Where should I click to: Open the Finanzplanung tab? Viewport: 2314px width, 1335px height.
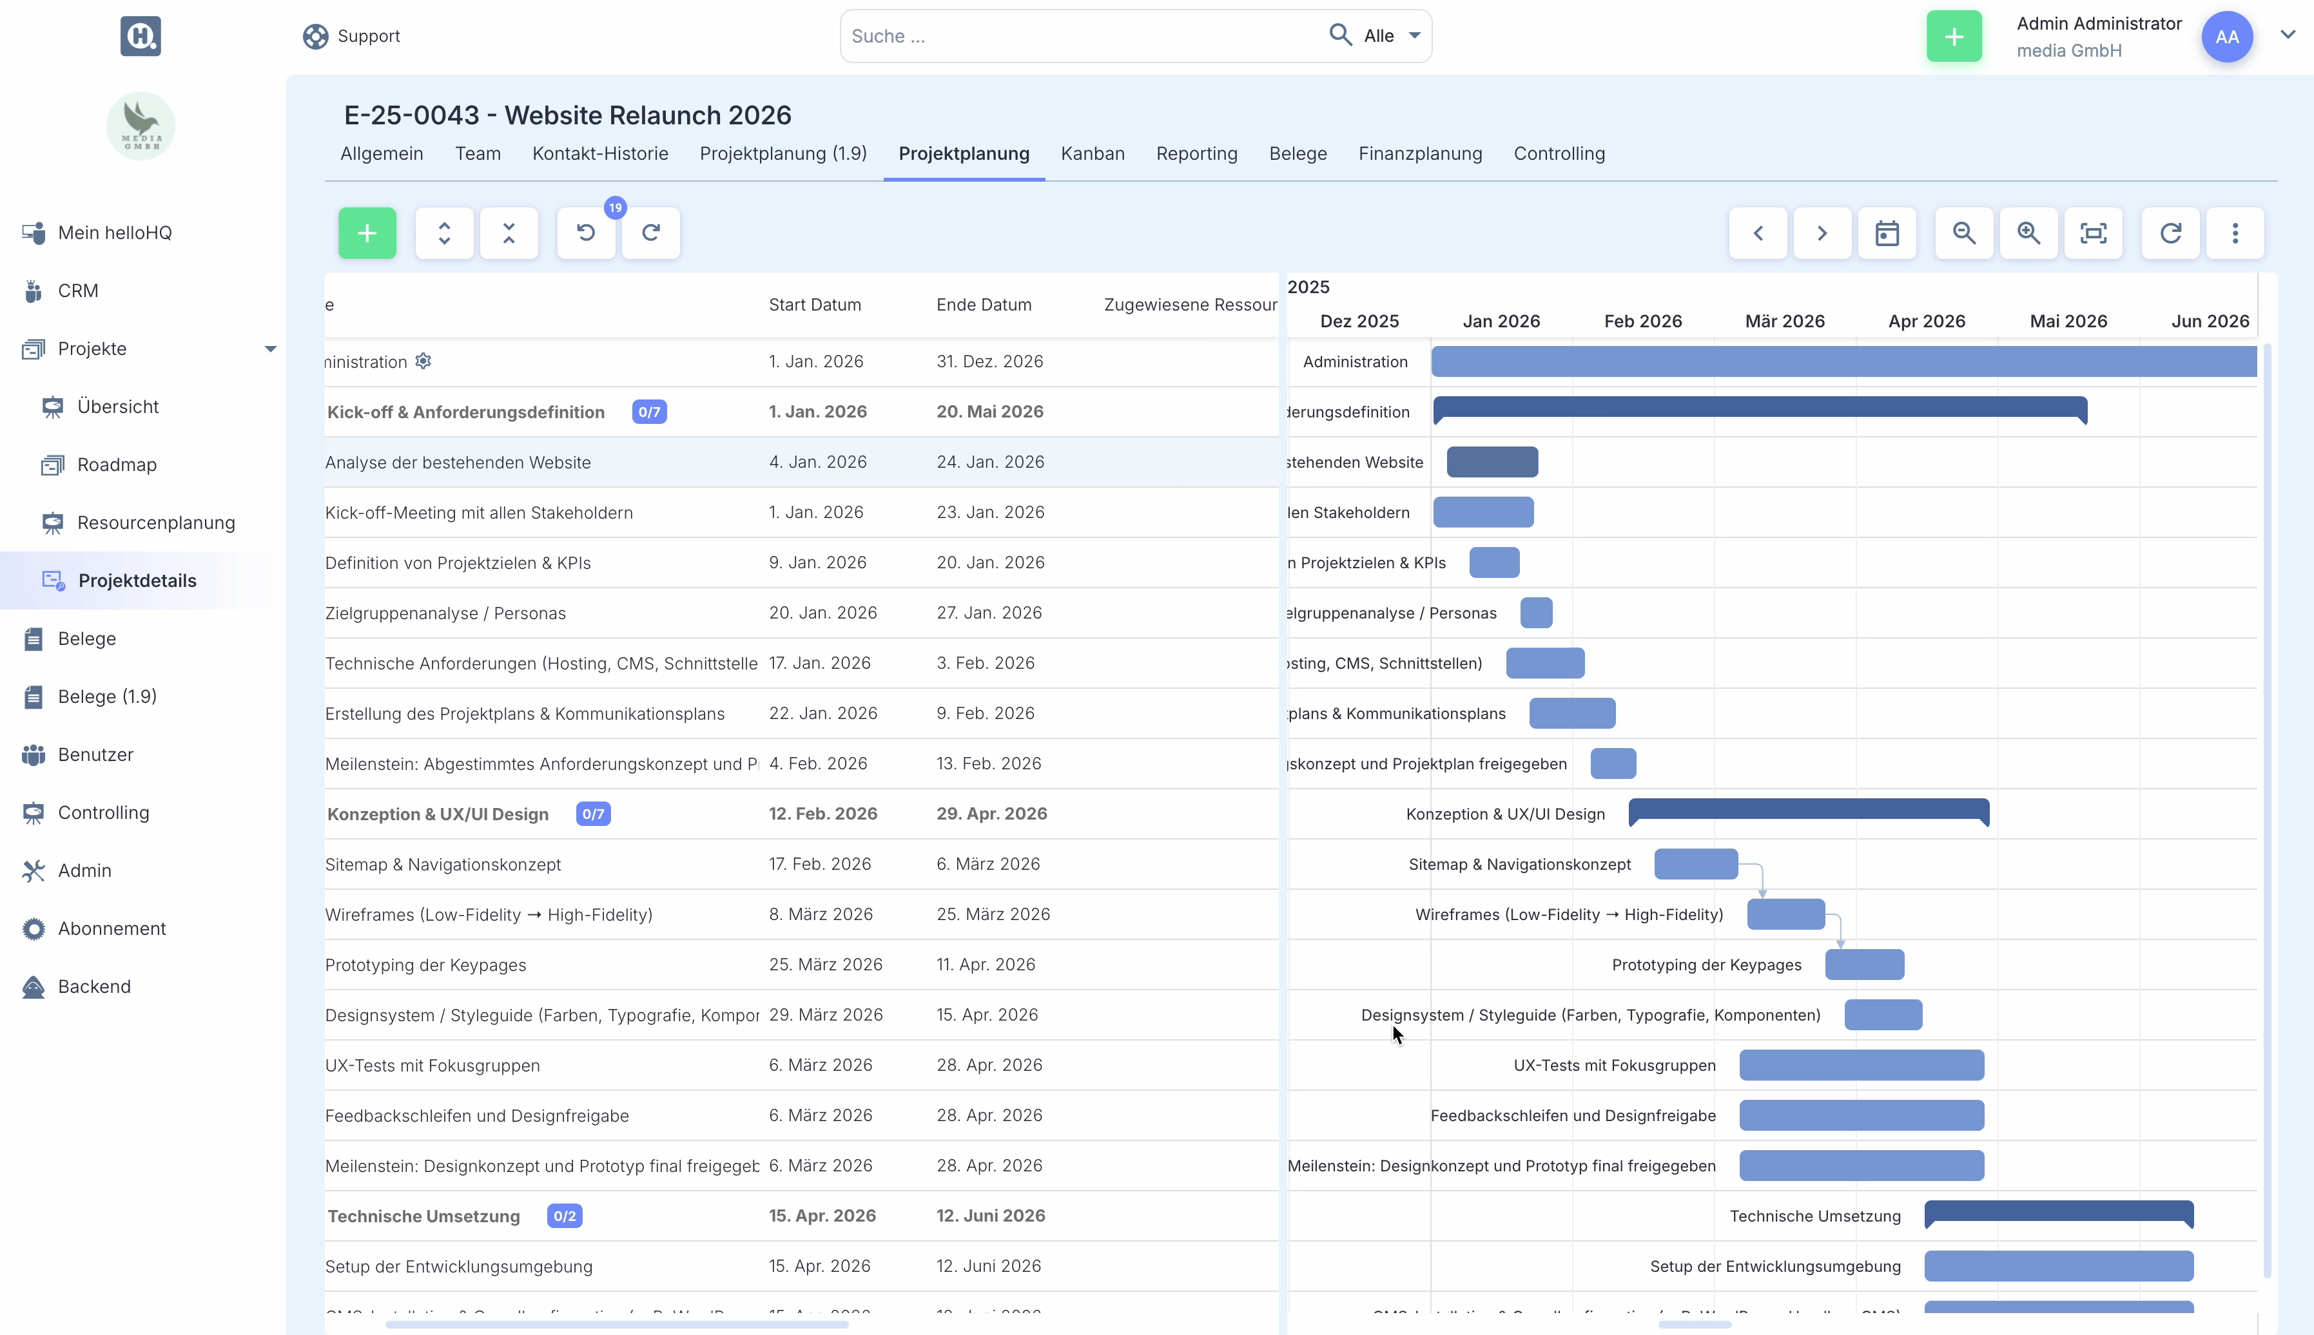(1420, 153)
